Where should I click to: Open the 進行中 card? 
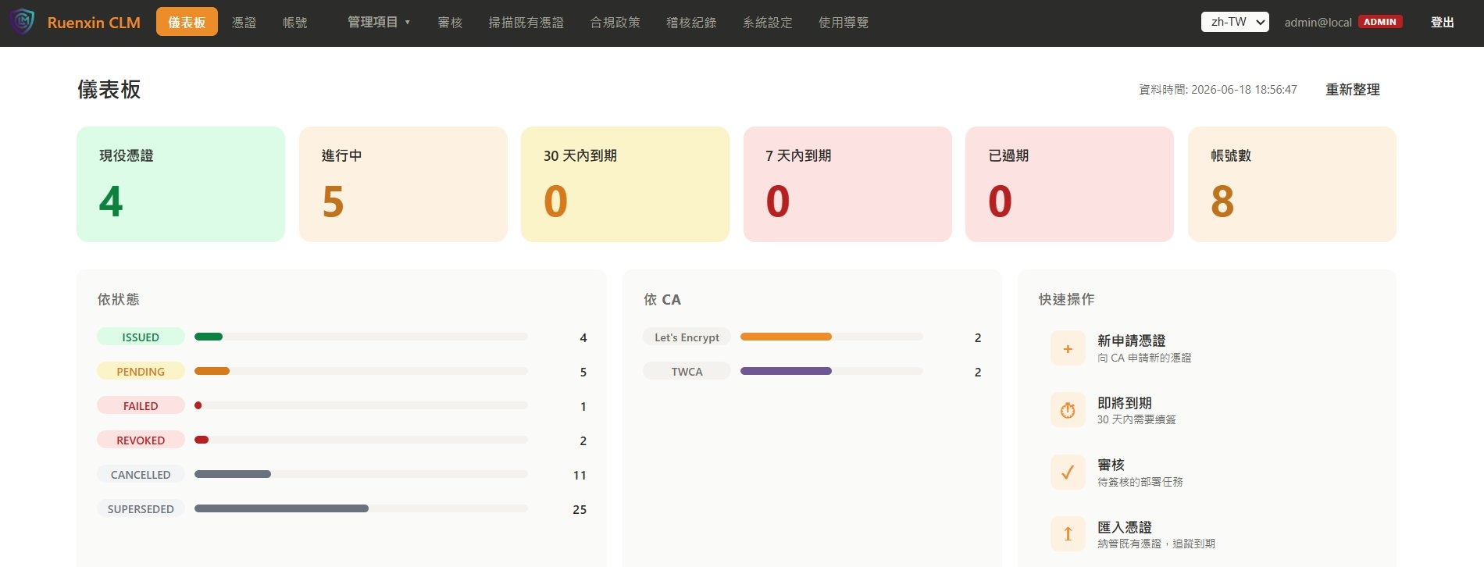(x=403, y=184)
